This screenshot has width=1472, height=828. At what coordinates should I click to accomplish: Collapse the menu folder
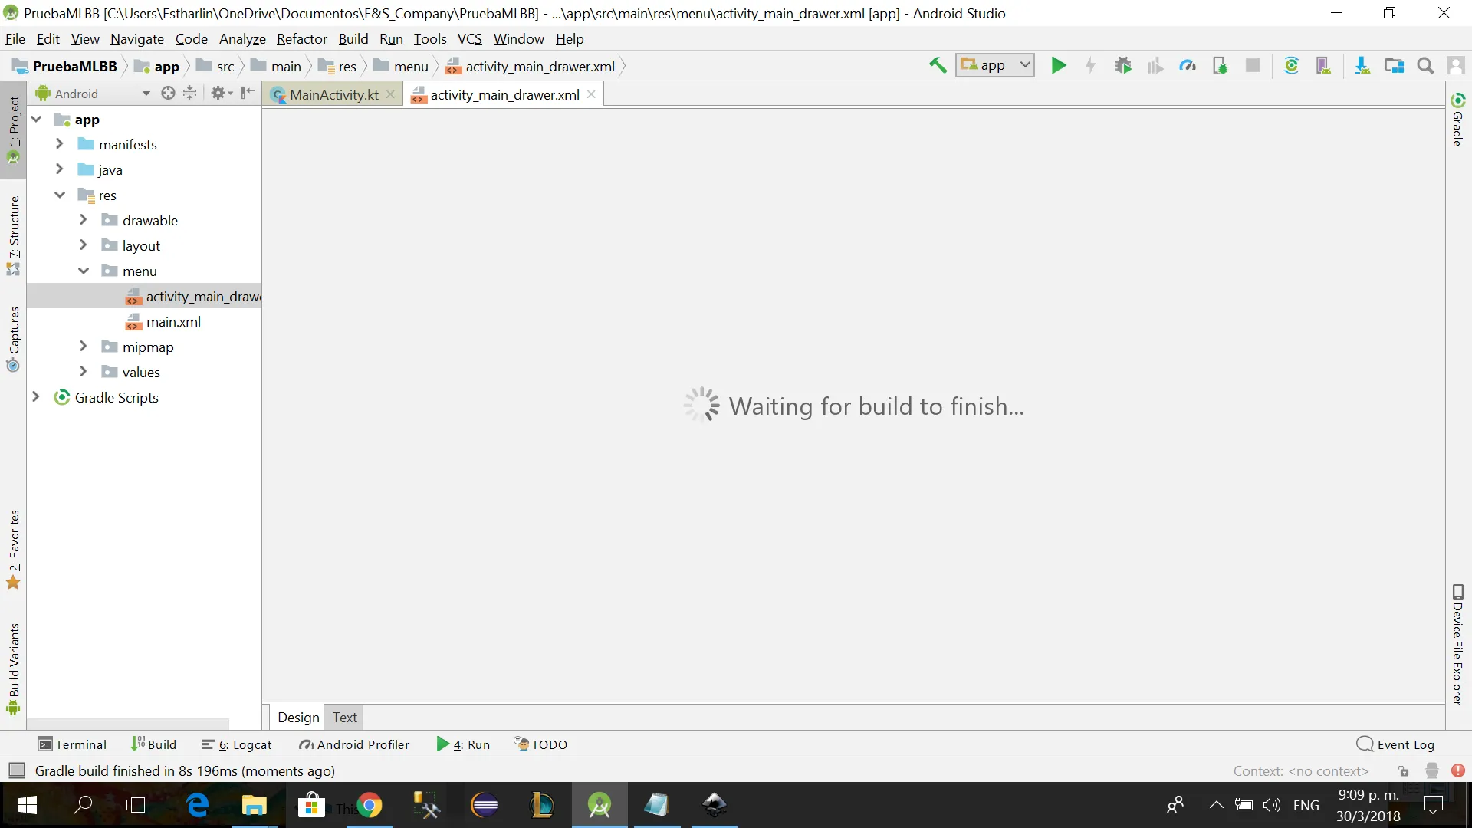84,271
